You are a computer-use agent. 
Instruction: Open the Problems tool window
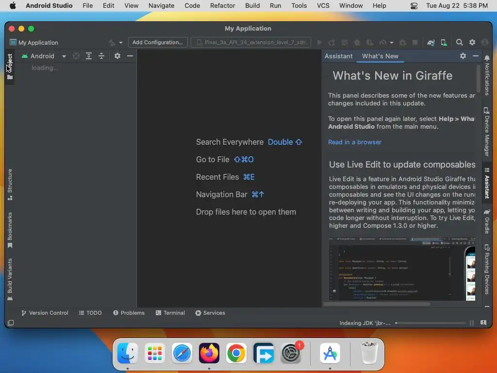pyautogui.click(x=129, y=313)
